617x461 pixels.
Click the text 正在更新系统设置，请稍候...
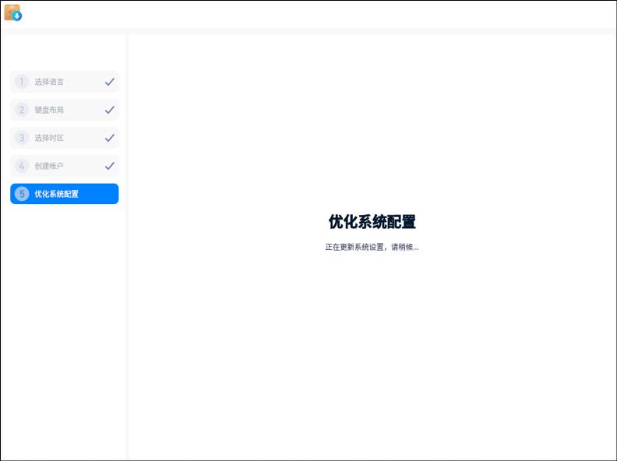click(x=372, y=247)
